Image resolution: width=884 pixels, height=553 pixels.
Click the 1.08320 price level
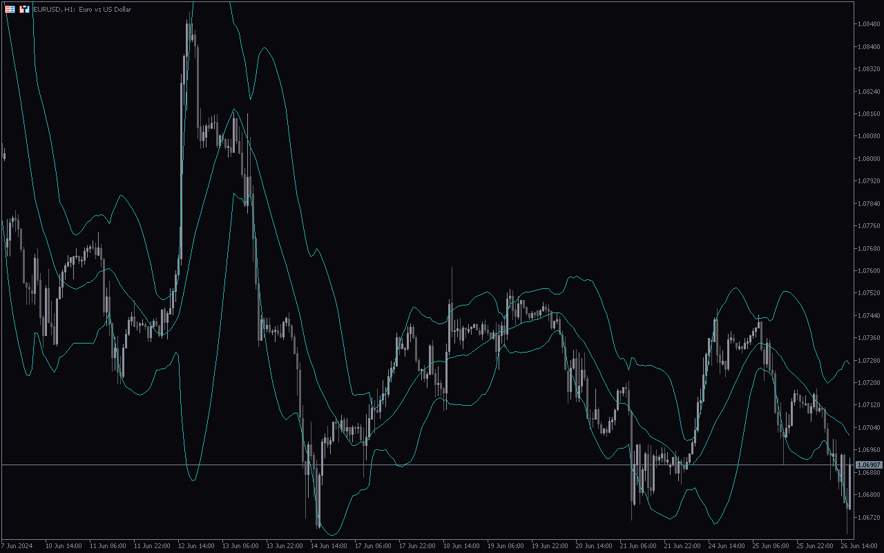coord(868,69)
